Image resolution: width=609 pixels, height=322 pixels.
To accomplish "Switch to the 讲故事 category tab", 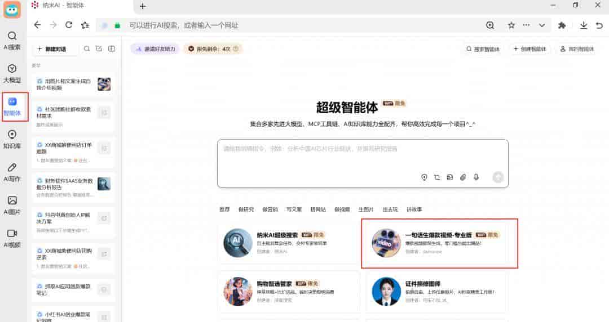I will [414, 209].
